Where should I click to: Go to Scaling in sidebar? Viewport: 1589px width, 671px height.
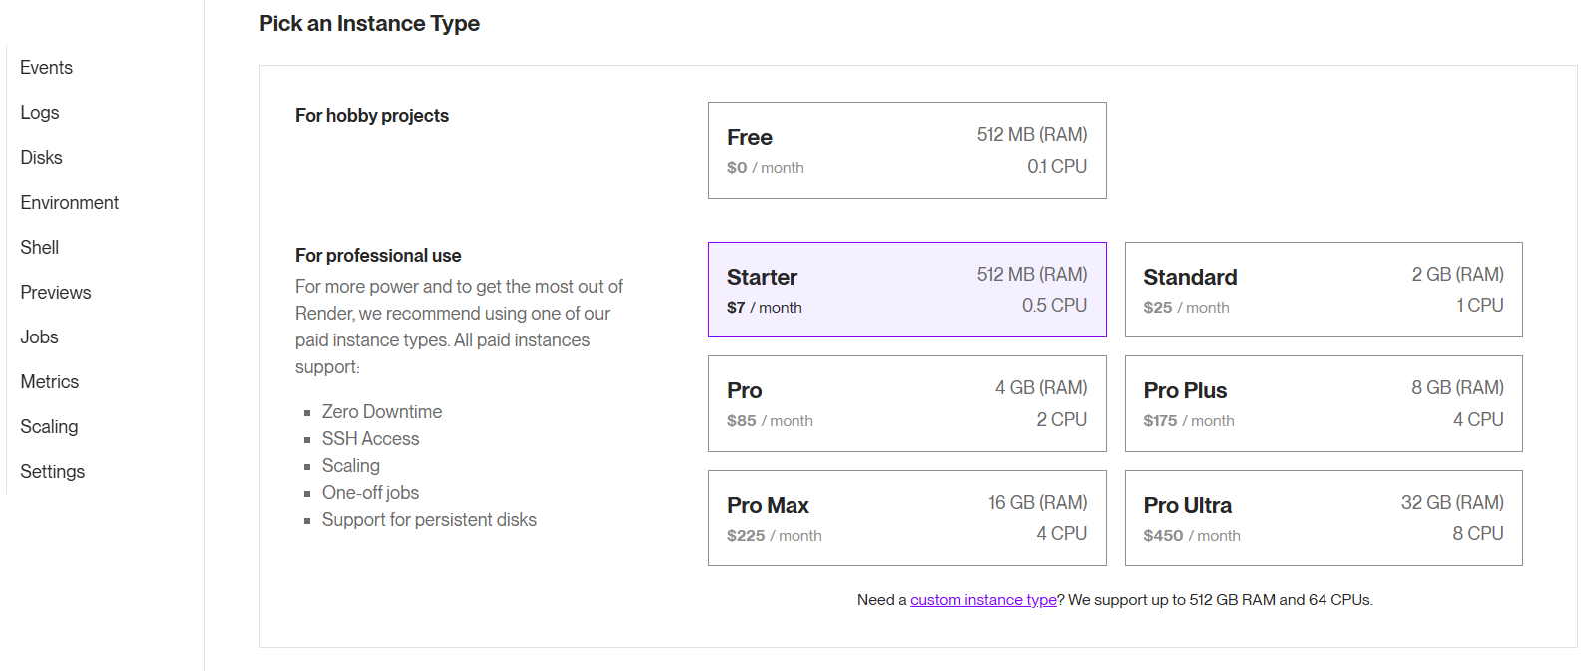pos(49,427)
